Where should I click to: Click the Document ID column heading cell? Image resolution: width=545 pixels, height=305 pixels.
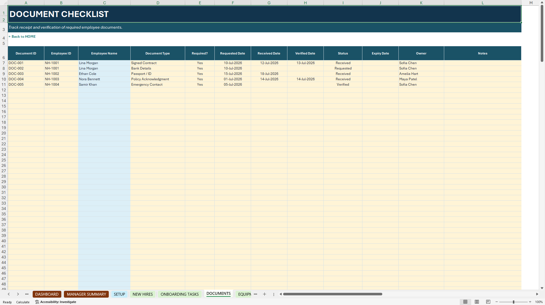click(26, 53)
